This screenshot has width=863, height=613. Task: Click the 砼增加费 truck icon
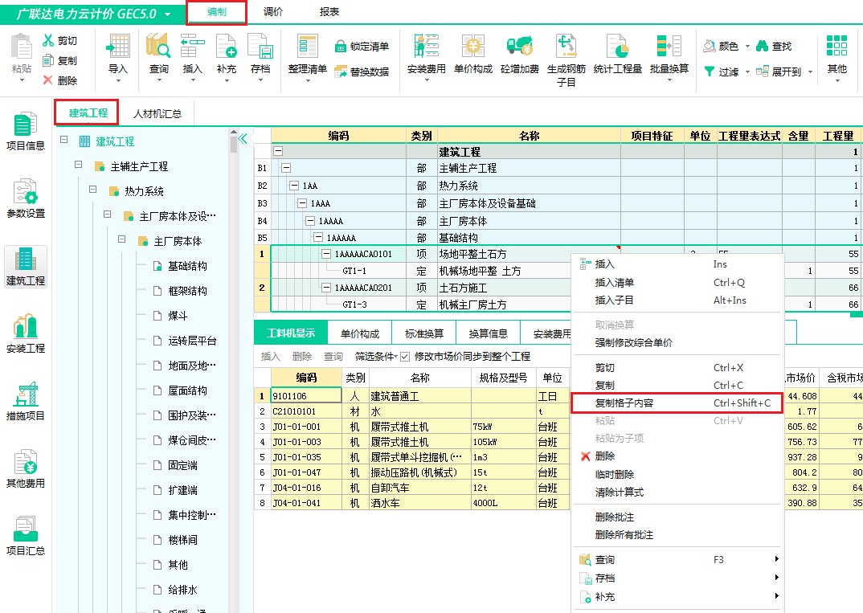coord(519,47)
